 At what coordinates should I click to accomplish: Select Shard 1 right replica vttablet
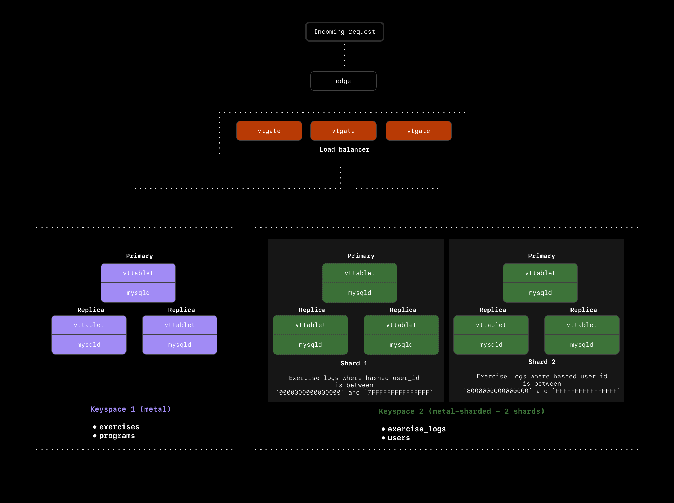401,325
